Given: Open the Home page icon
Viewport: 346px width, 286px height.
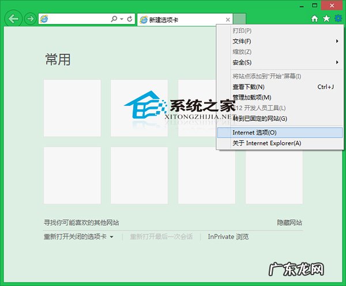Looking at the screenshot, I should (x=315, y=19).
